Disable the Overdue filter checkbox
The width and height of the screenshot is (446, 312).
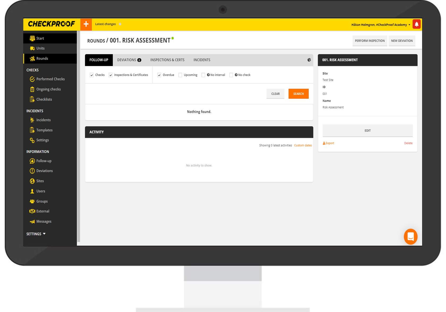click(x=159, y=75)
